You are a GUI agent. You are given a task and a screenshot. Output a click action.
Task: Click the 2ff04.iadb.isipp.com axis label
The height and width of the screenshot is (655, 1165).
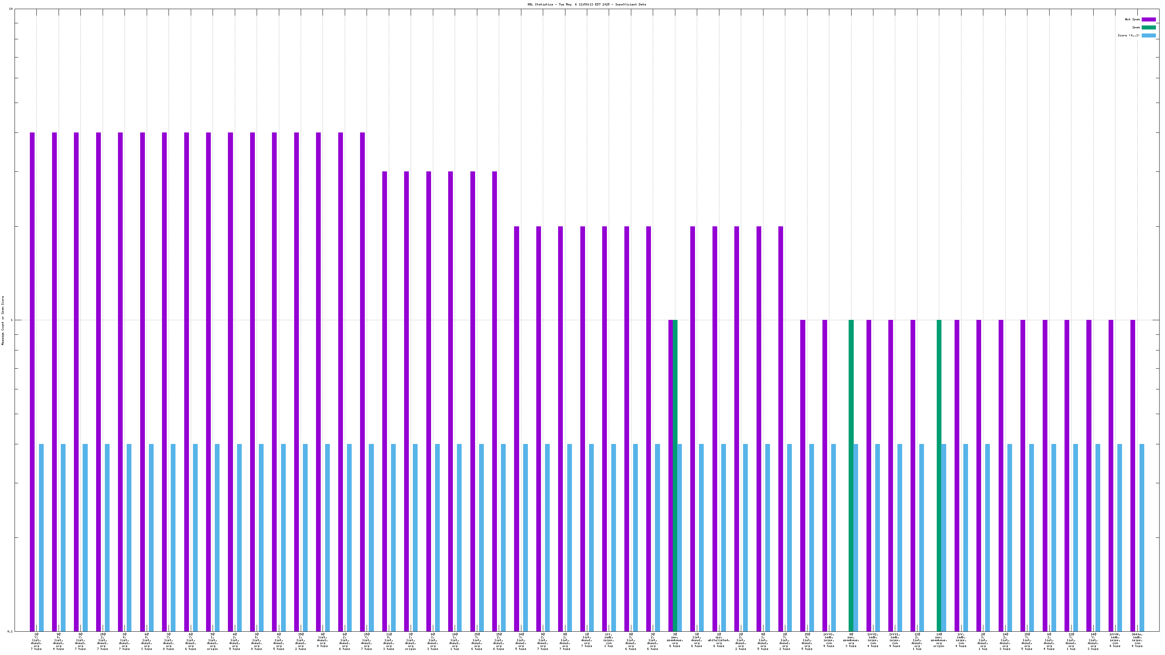pyautogui.click(x=1115, y=641)
